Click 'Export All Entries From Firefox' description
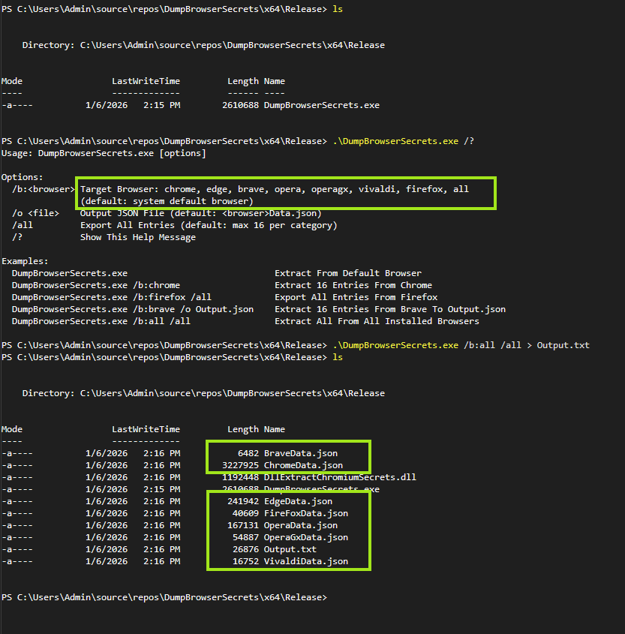Image resolution: width=625 pixels, height=634 pixels. pyautogui.click(x=356, y=297)
